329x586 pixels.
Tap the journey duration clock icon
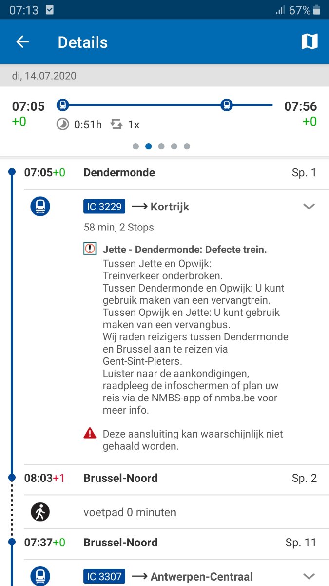(63, 125)
